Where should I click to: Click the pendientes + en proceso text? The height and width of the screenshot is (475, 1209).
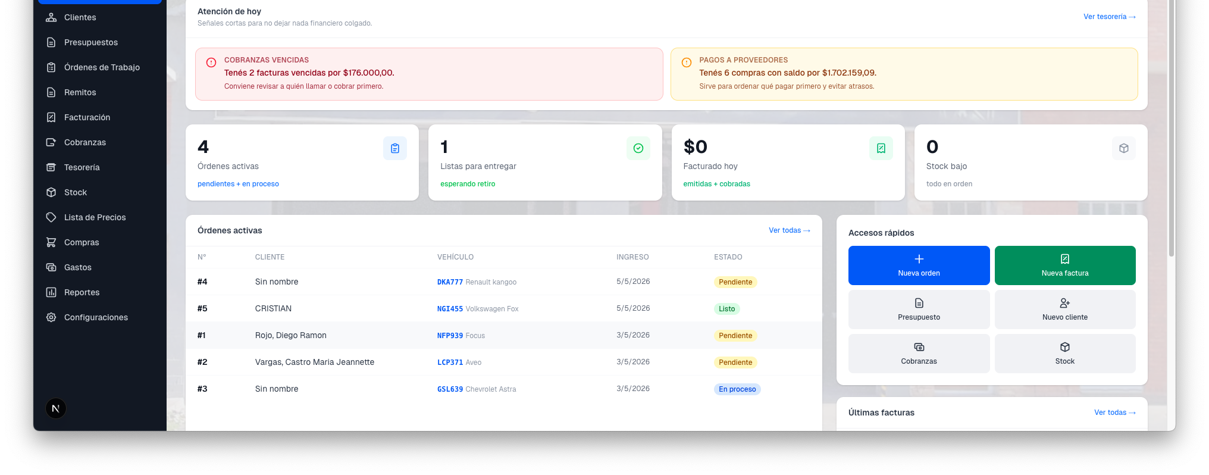click(238, 184)
